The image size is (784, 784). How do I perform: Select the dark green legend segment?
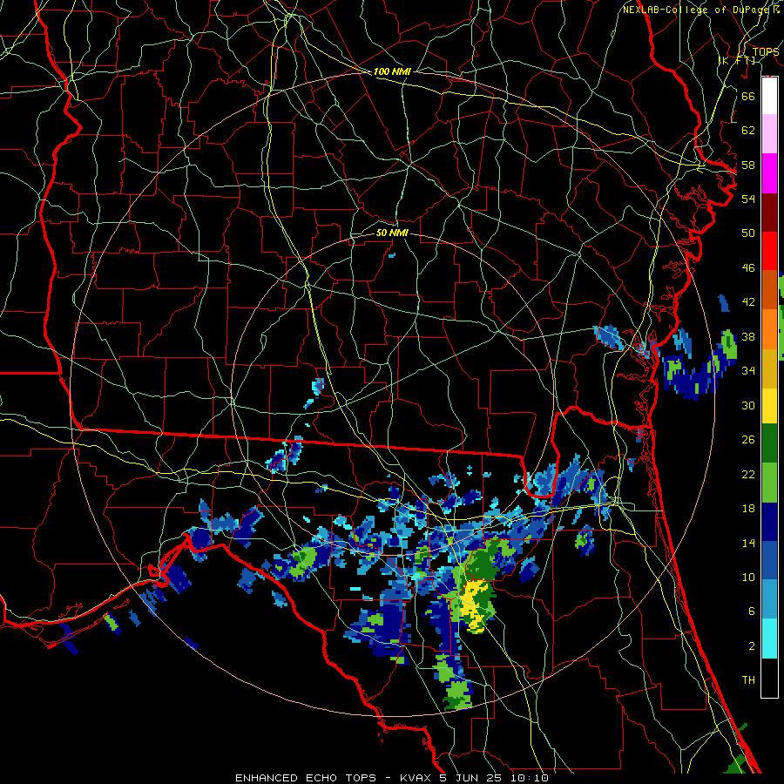[x=769, y=443]
